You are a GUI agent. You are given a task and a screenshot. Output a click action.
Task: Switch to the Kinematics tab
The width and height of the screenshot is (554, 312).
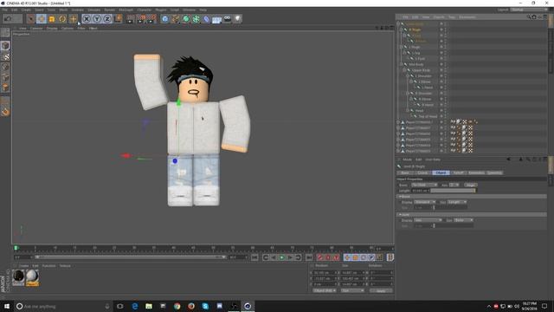pyautogui.click(x=476, y=172)
